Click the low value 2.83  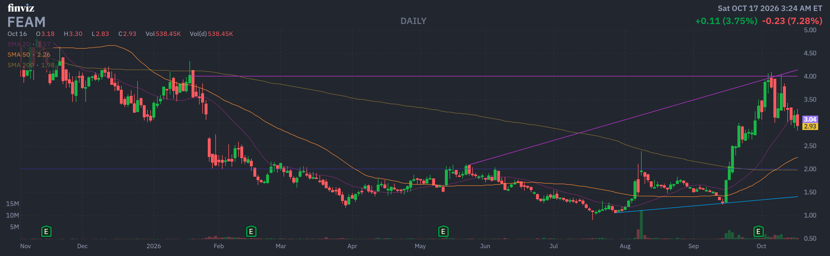tap(102, 34)
